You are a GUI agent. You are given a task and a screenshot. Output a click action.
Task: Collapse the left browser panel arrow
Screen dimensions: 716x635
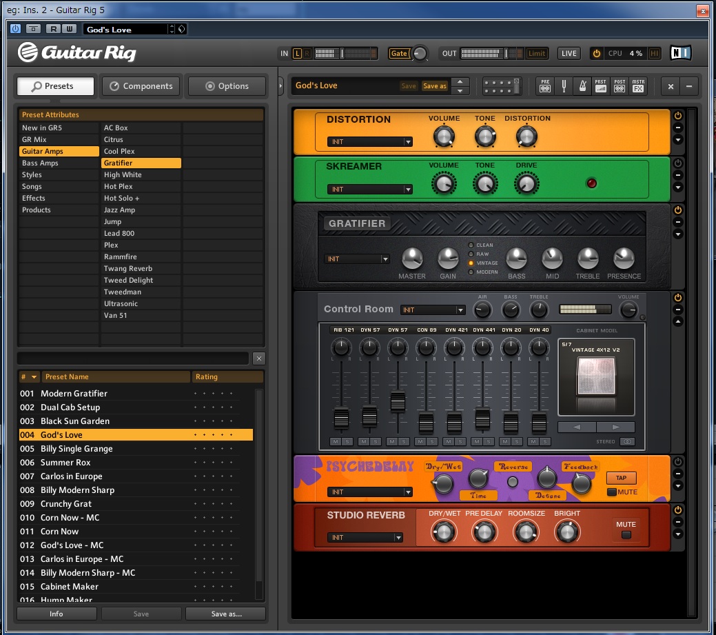coord(281,86)
